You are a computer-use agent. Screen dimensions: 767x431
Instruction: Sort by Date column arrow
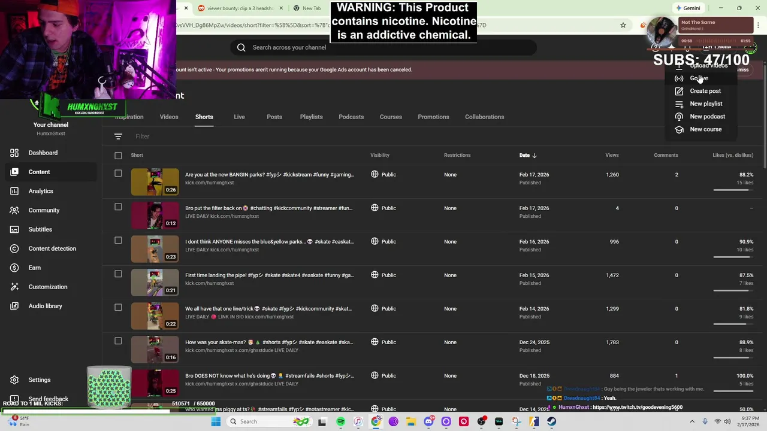pos(535,156)
